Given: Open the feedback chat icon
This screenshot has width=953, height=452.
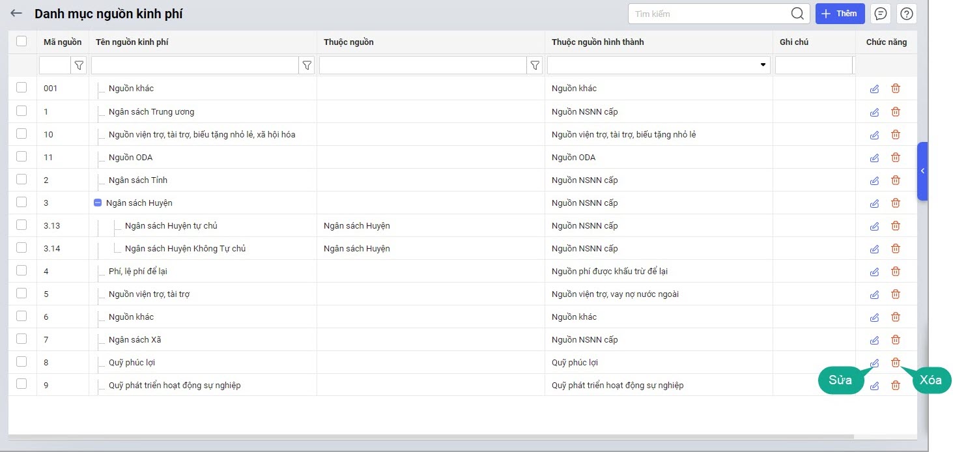Looking at the screenshot, I should (881, 14).
